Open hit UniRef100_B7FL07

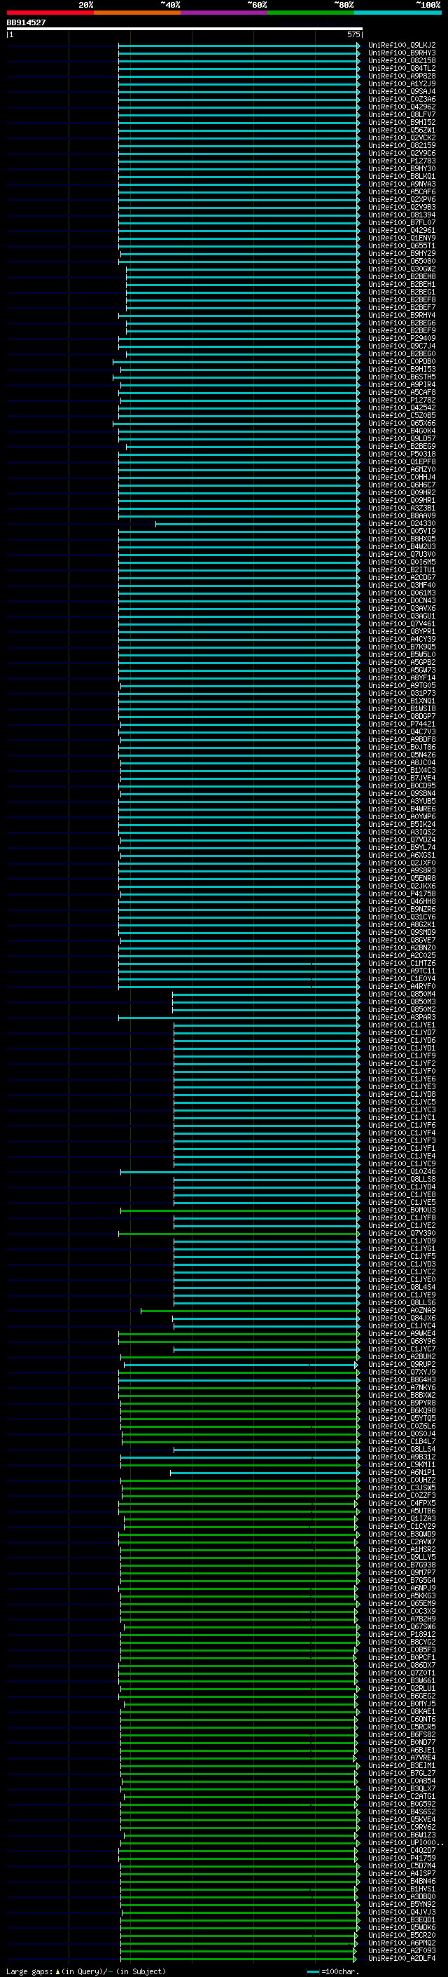click(x=402, y=222)
